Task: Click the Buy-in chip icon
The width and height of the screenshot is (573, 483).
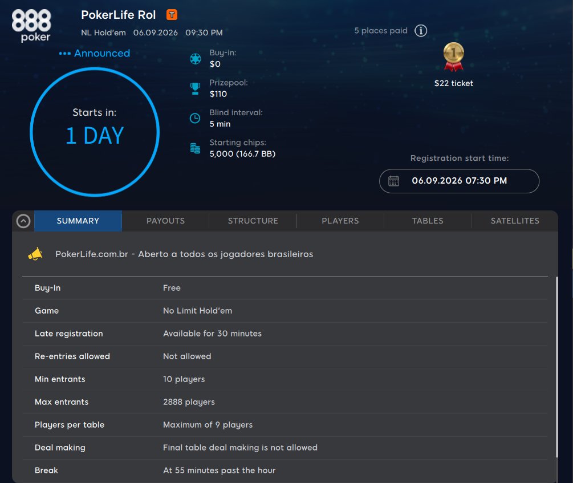Action: pos(196,59)
